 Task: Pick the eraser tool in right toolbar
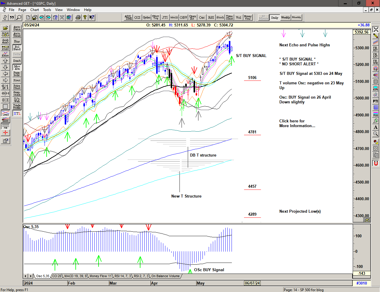376,142
